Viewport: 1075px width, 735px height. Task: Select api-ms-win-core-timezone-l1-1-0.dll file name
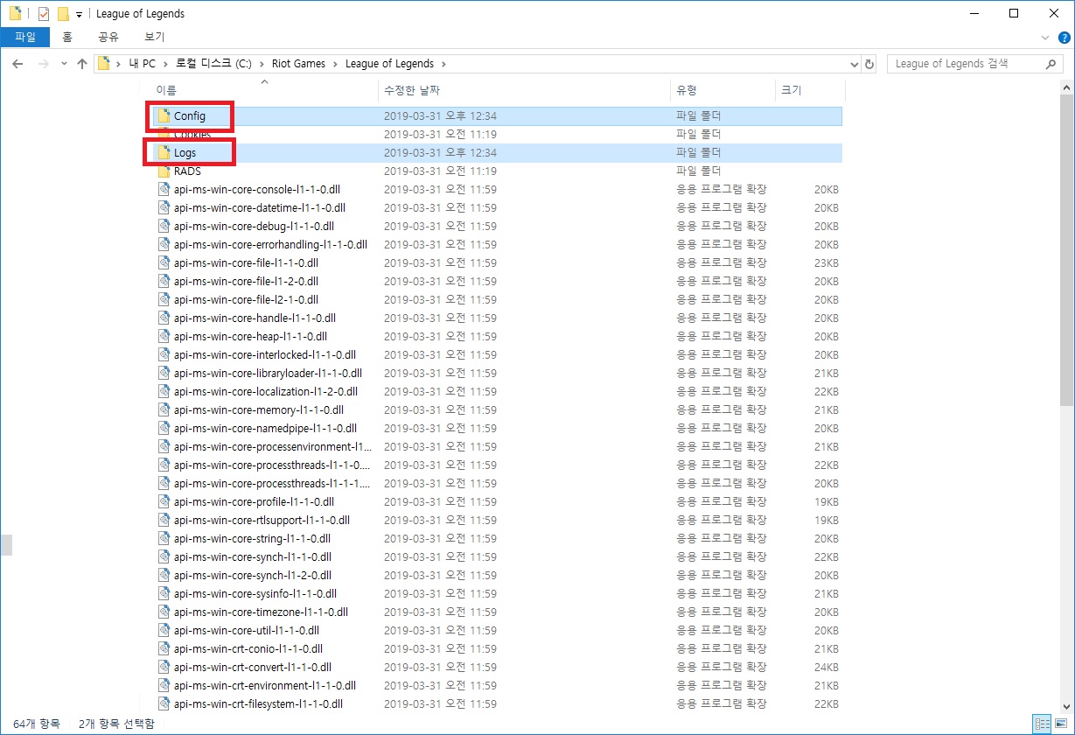(x=261, y=612)
